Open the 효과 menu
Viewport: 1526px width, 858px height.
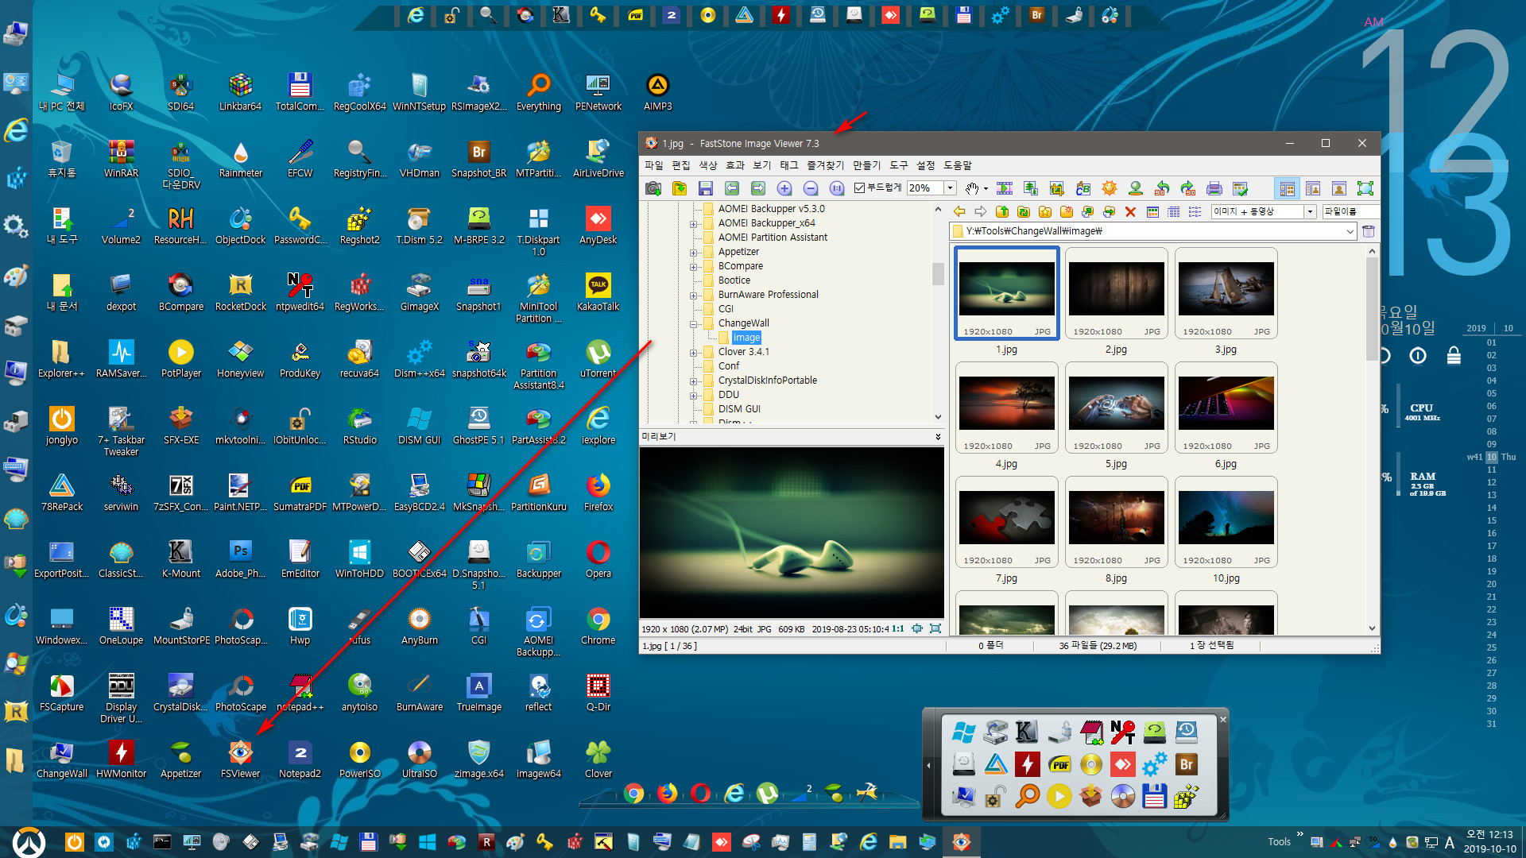(x=735, y=165)
